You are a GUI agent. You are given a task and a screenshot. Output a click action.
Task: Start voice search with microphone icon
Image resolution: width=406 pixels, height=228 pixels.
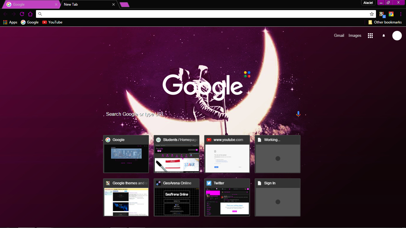pyautogui.click(x=298, y=114)
